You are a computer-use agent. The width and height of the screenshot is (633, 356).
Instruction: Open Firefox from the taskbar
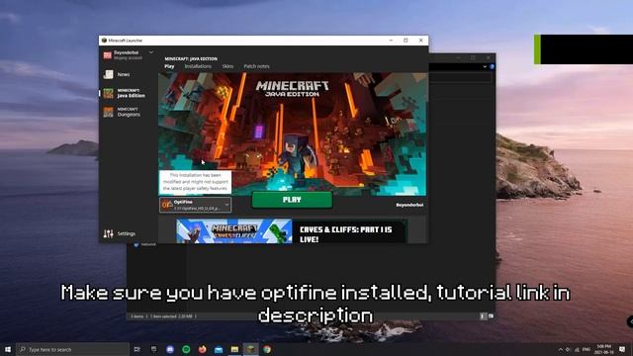(x=202, y=349)
